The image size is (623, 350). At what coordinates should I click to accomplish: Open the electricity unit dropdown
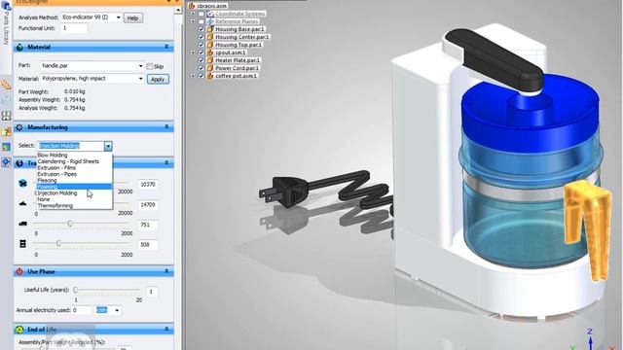point(117,310)
